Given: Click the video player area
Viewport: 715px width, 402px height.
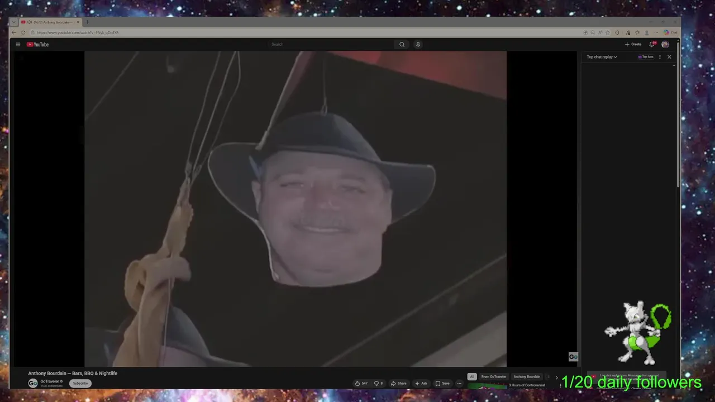Looking at the screenshot, I should click(295, 209).
